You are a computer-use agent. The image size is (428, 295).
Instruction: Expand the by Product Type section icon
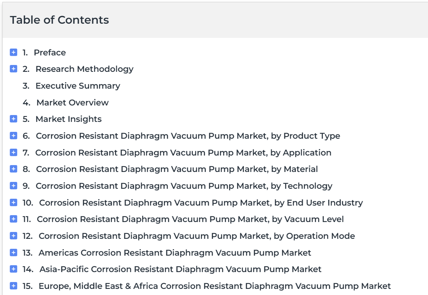[x=13, y=136]
